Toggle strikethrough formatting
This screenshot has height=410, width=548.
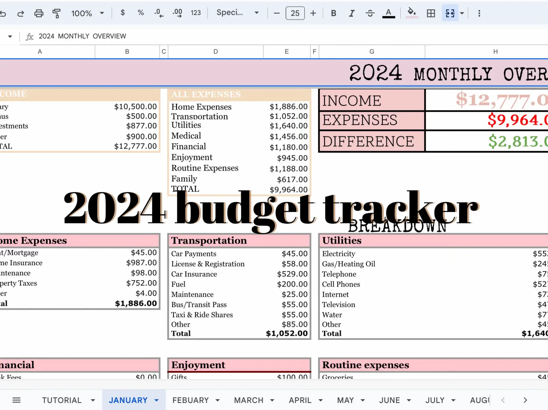(370, 13)
